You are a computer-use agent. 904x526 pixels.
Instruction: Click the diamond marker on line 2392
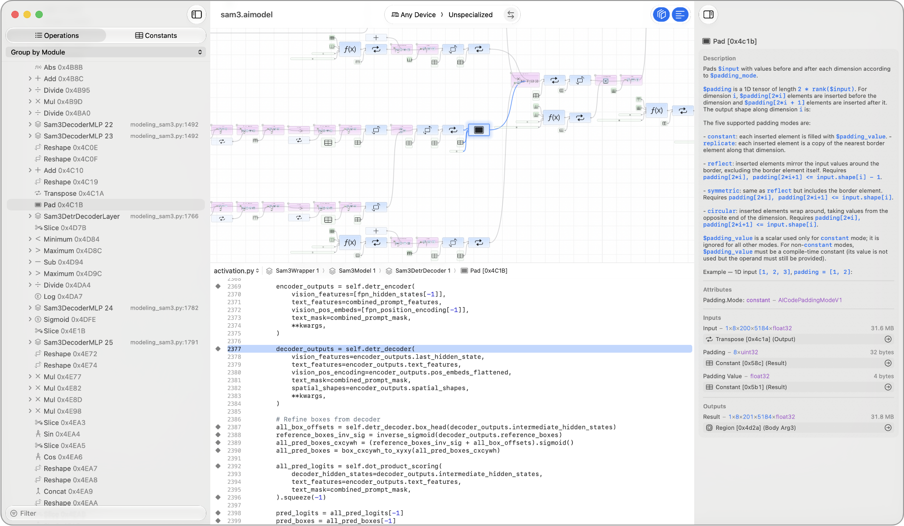point(218,466)
